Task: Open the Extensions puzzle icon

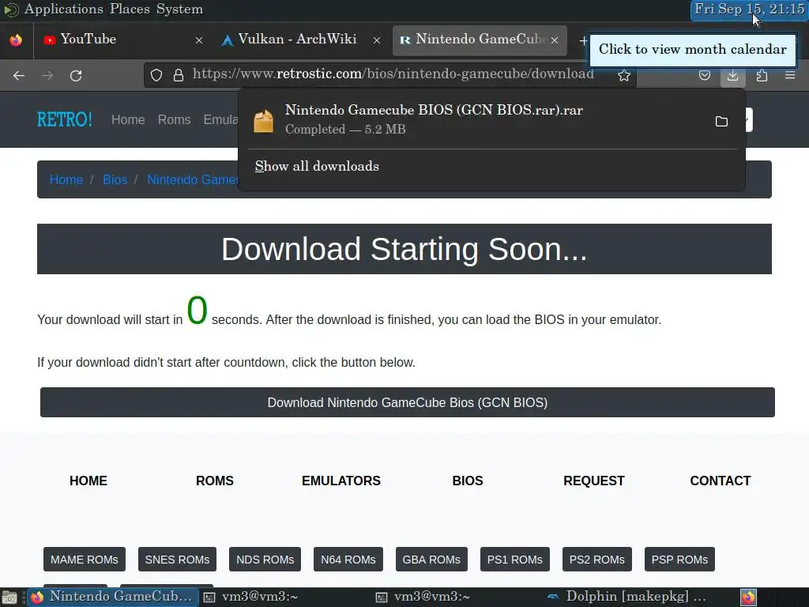Action: pyautogui.click(x=762, y=75)
